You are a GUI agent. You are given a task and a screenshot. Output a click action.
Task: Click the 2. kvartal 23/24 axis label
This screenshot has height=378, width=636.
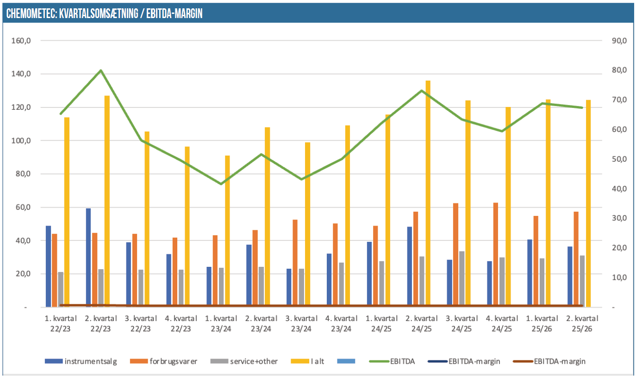[261, 323]
